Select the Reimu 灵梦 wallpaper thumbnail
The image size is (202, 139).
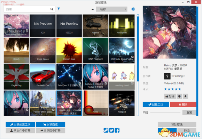pos(69,103)
